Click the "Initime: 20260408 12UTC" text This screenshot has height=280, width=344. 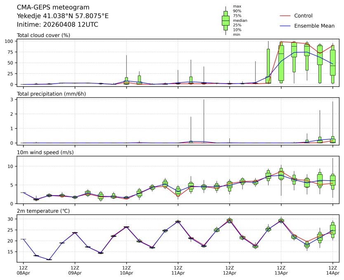click(57, 25)
